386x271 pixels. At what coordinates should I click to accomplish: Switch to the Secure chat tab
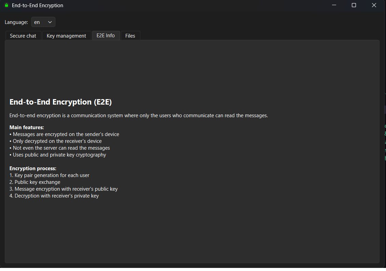[x=23, y=36]
